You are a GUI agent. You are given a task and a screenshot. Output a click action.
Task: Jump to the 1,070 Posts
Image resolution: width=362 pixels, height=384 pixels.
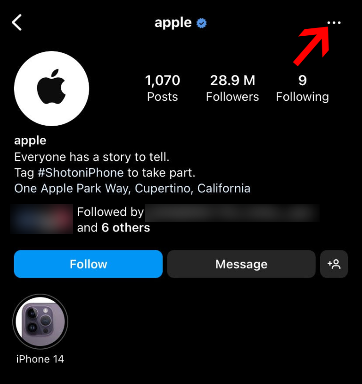coord(163,88)
